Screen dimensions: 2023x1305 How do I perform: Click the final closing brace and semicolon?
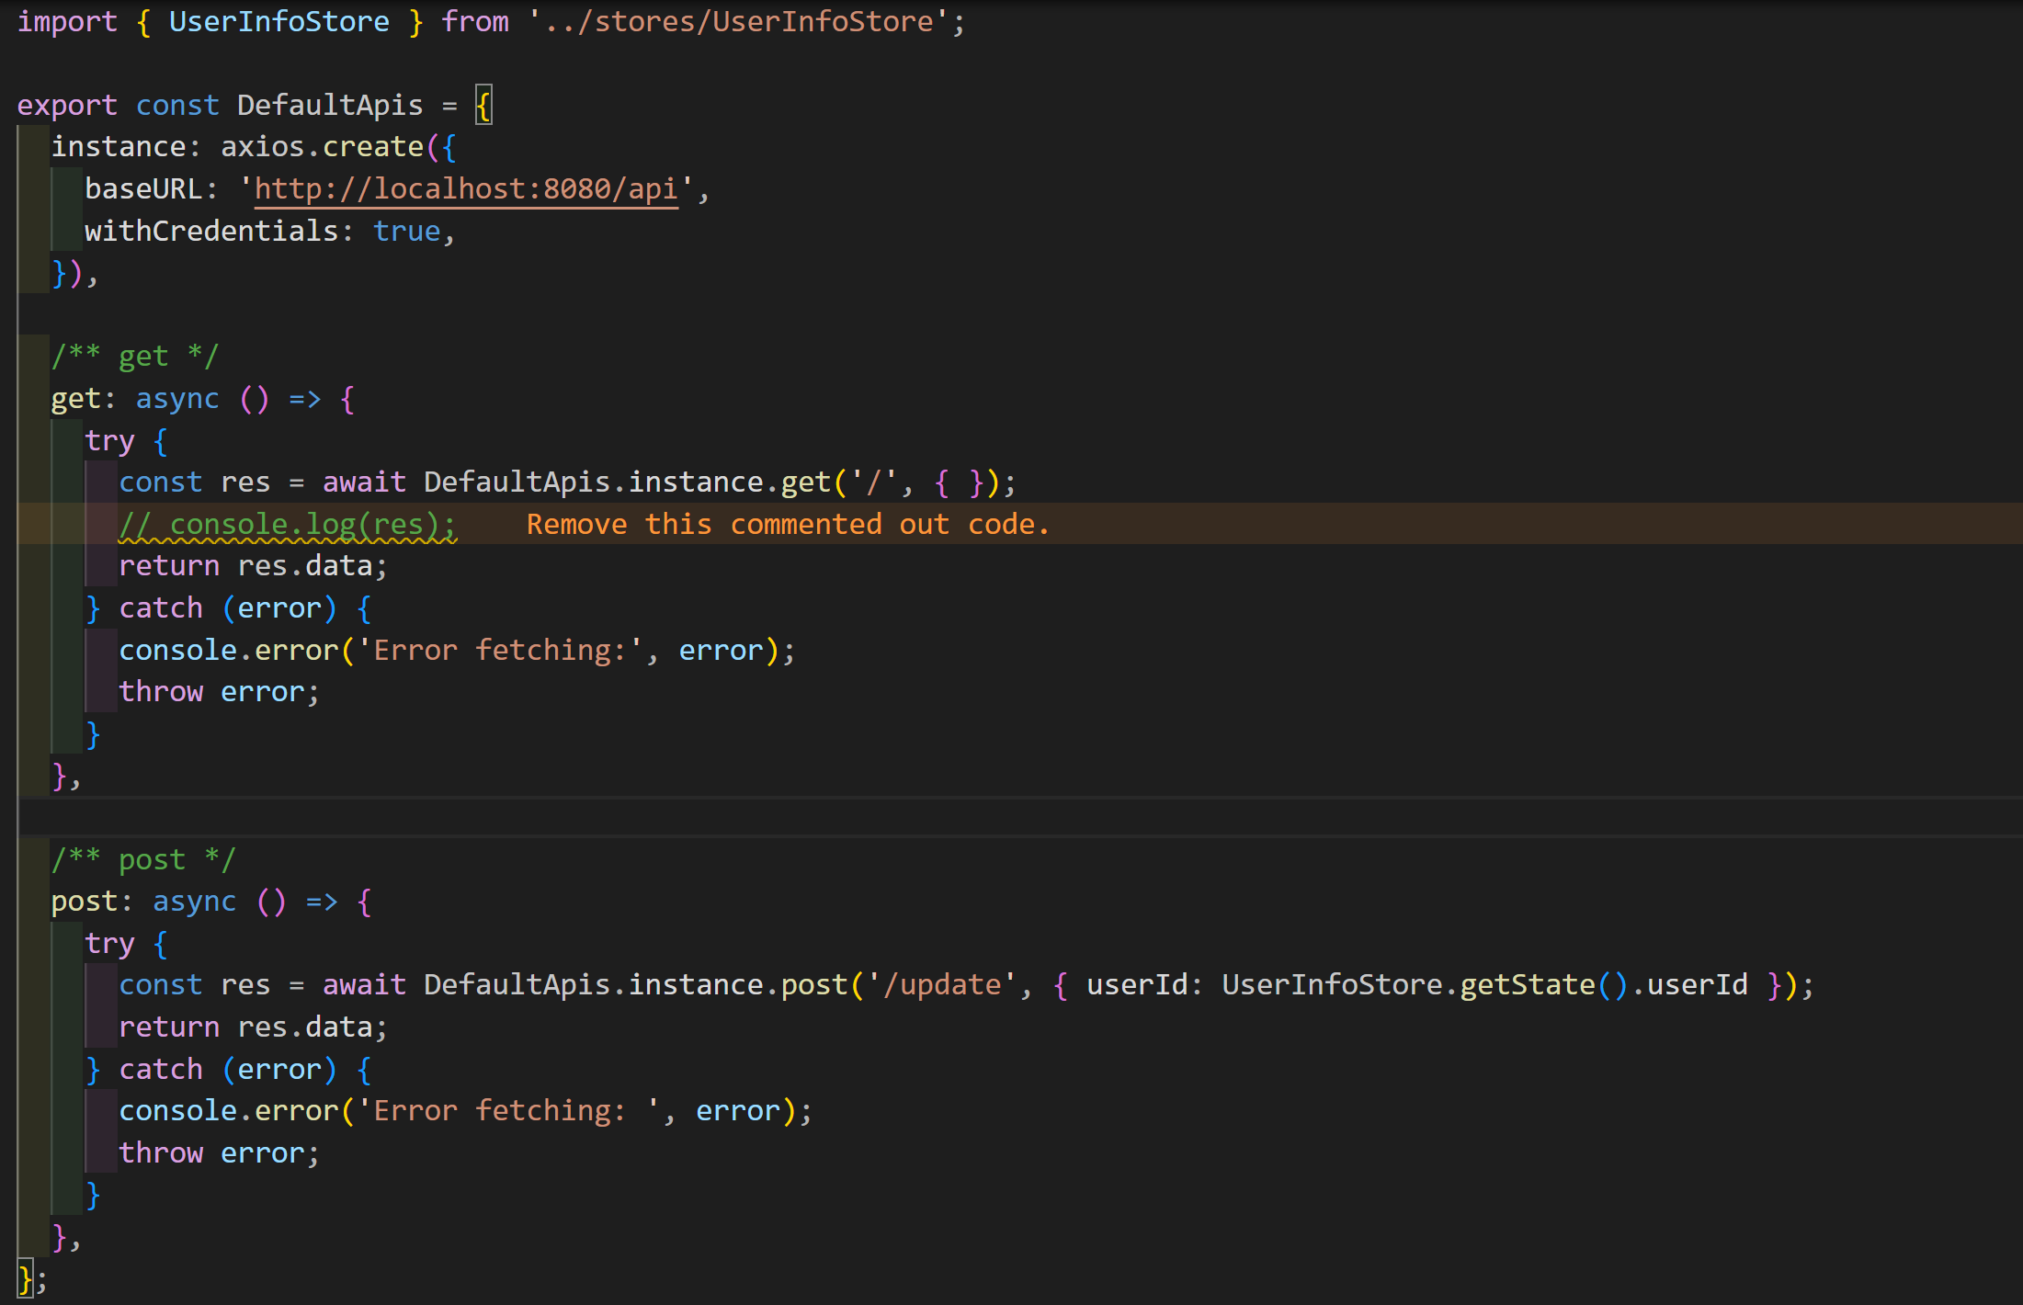32,1278
